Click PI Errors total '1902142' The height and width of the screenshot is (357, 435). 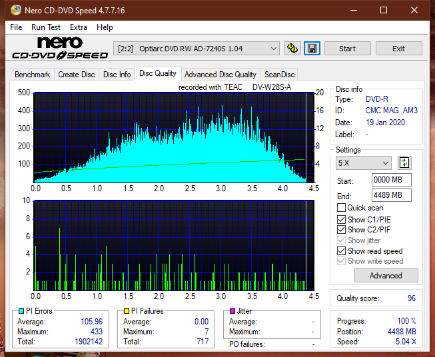click(89, 342)
